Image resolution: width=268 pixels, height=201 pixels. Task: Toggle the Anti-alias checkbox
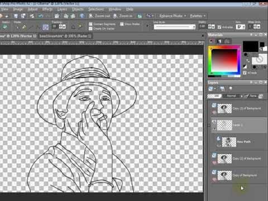click(x=219, y=27)
